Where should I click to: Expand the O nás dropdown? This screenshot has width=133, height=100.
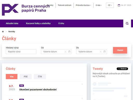(99, 5)
